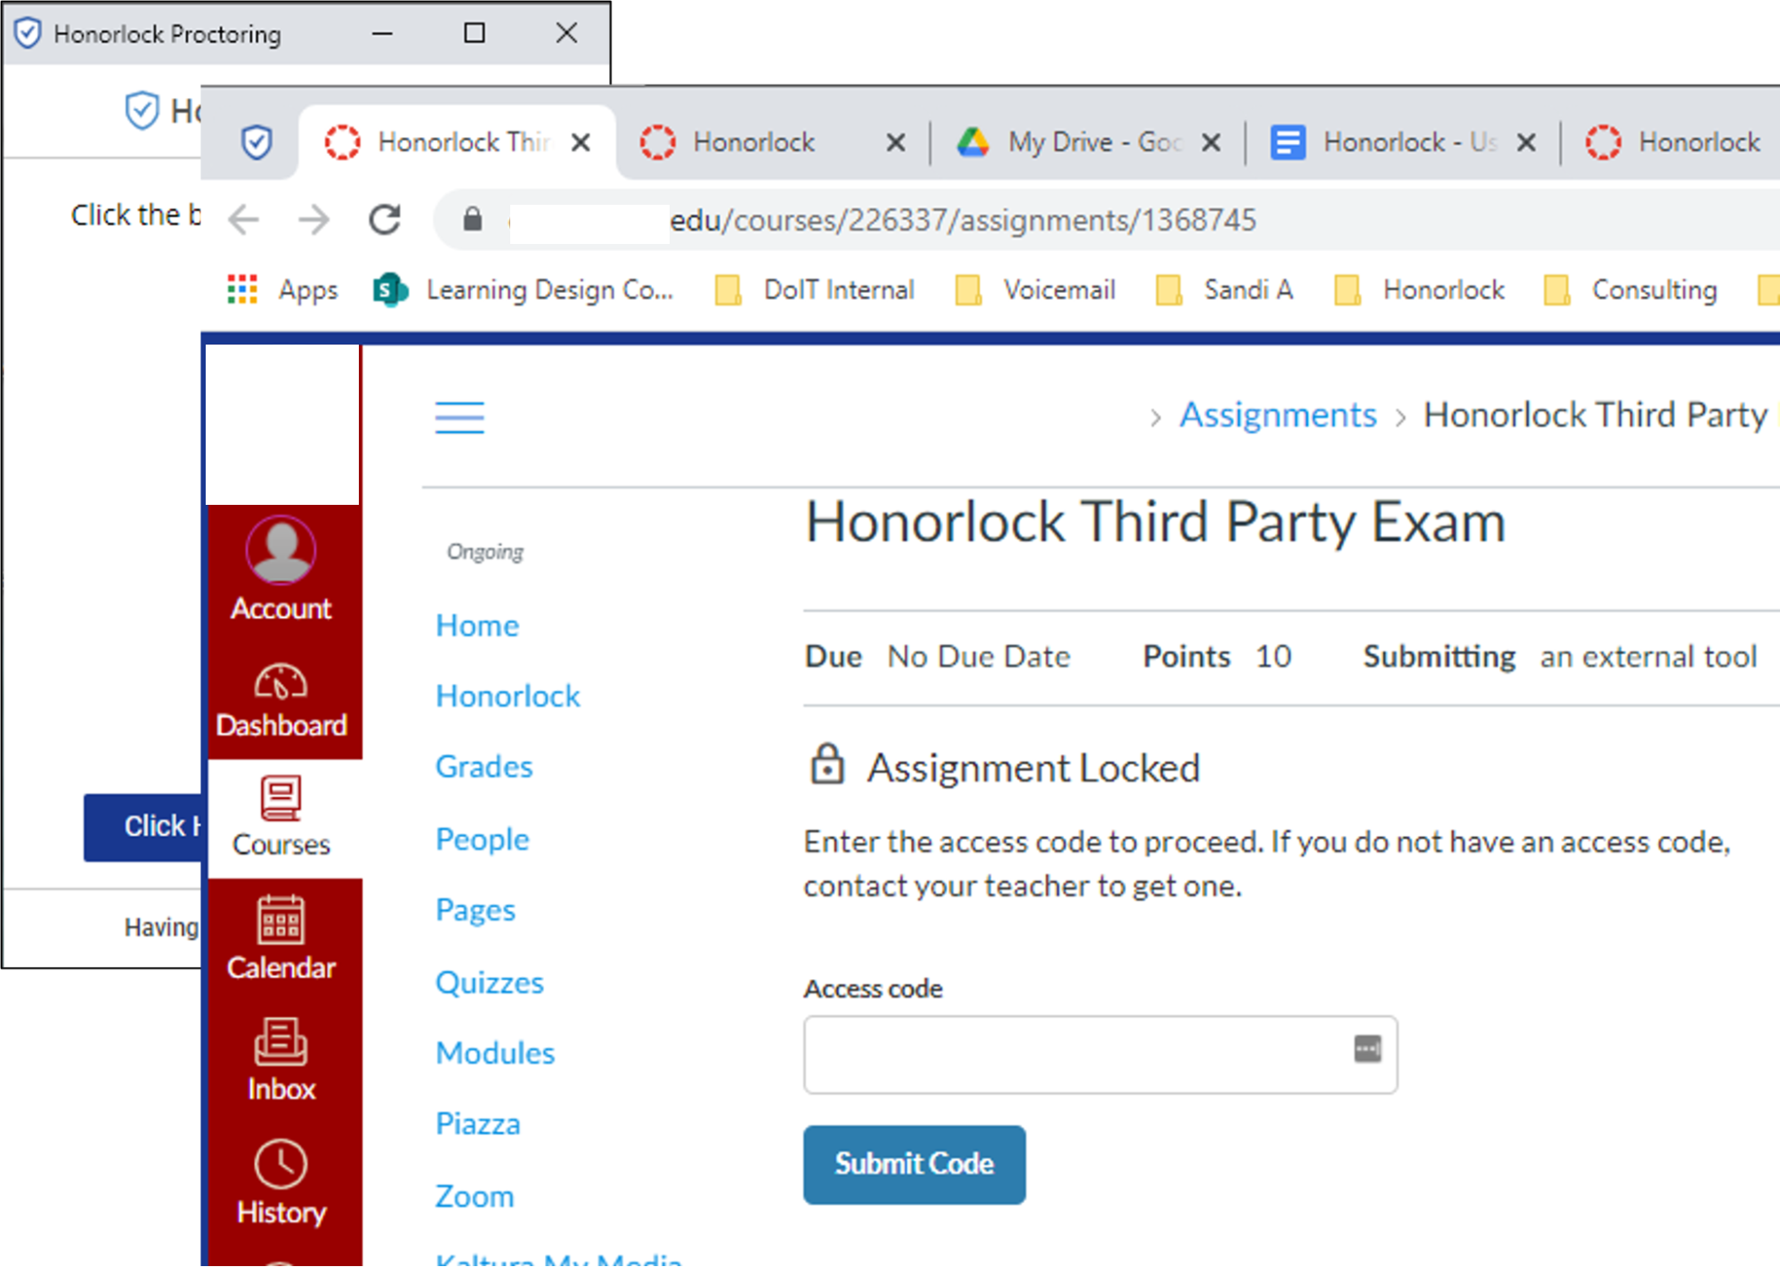The image size is (1780, 1267).
Task: Open the Canvas Inbox
Action: [281, 1060]
